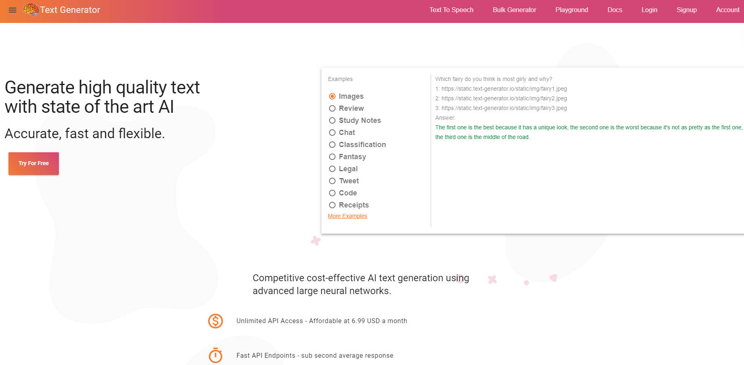Click the Signup link in header

[686, 10]
